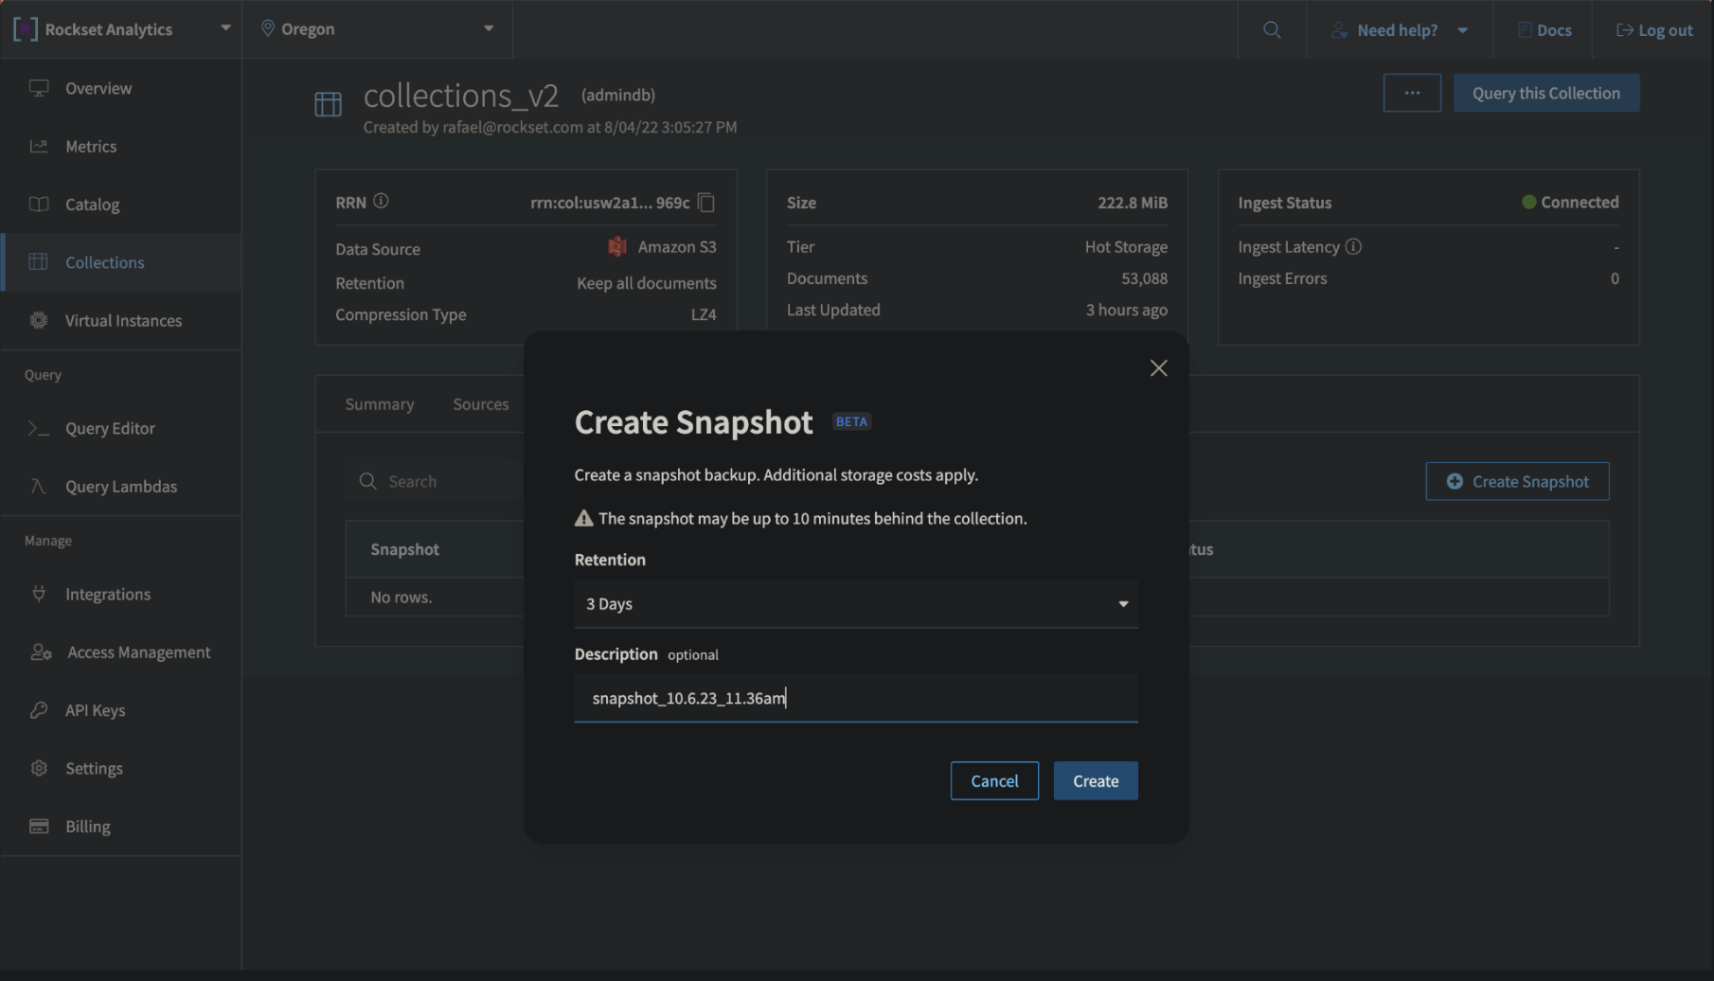The image size is (1714, 981).
Task: Show RRN info tooltip icon
Action: point(381,201)
